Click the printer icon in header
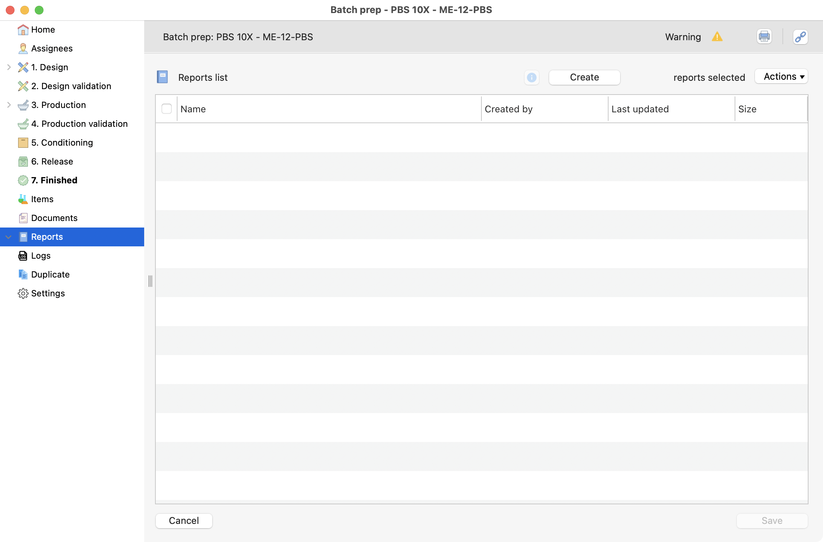Image resolution: width=823 pixels, height=542 pixels. (764, 37)
